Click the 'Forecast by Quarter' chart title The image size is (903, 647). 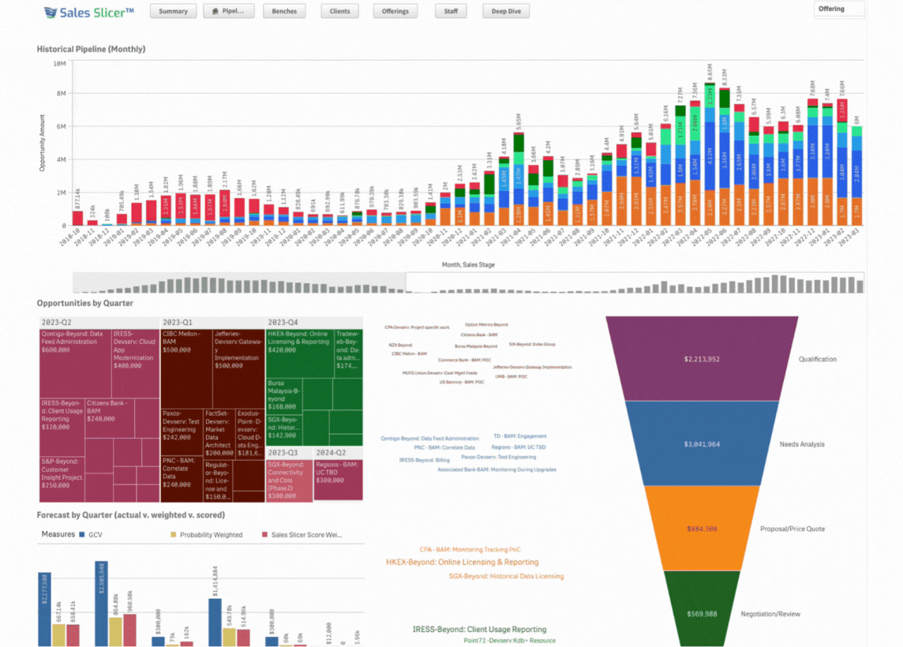click(x=131, y=515)
